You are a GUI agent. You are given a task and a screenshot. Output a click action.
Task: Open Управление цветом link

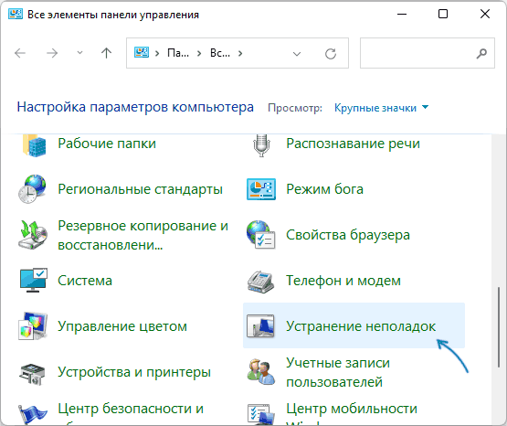pos(122,326)
